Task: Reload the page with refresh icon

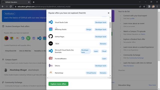Action: [10, 6]
